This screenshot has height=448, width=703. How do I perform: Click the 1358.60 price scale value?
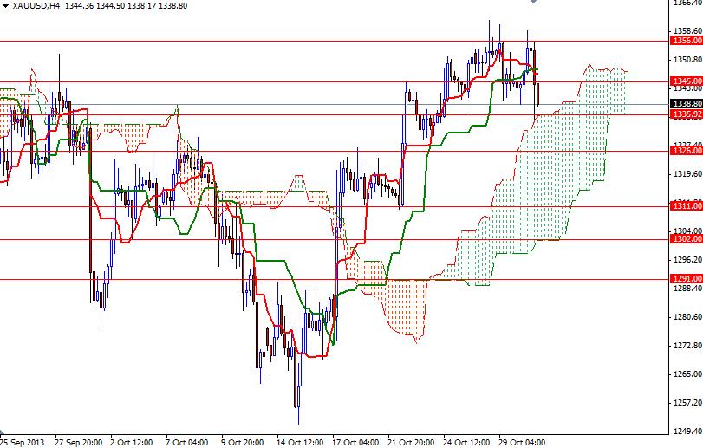686,30
